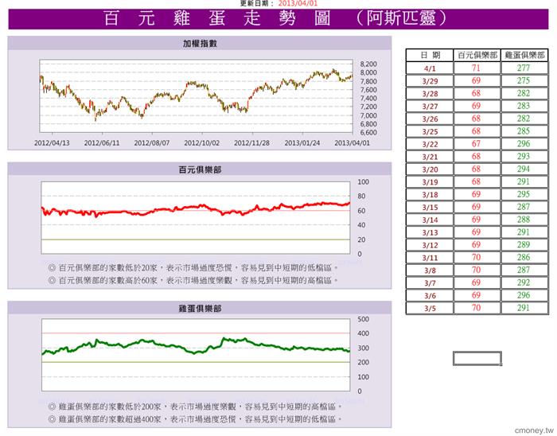Click the 雞蛋俱樂部 table header cell
The width and height of the screenshot is (557, 436).
tap(524, 55)
